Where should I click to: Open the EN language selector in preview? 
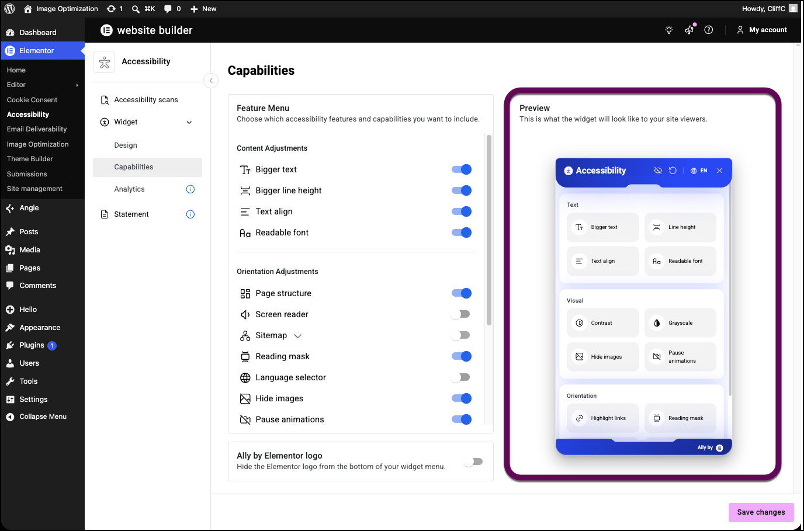point(699,171)
